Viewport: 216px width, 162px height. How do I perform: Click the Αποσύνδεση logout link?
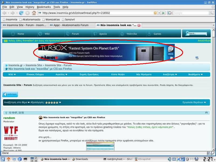point(204,41)
